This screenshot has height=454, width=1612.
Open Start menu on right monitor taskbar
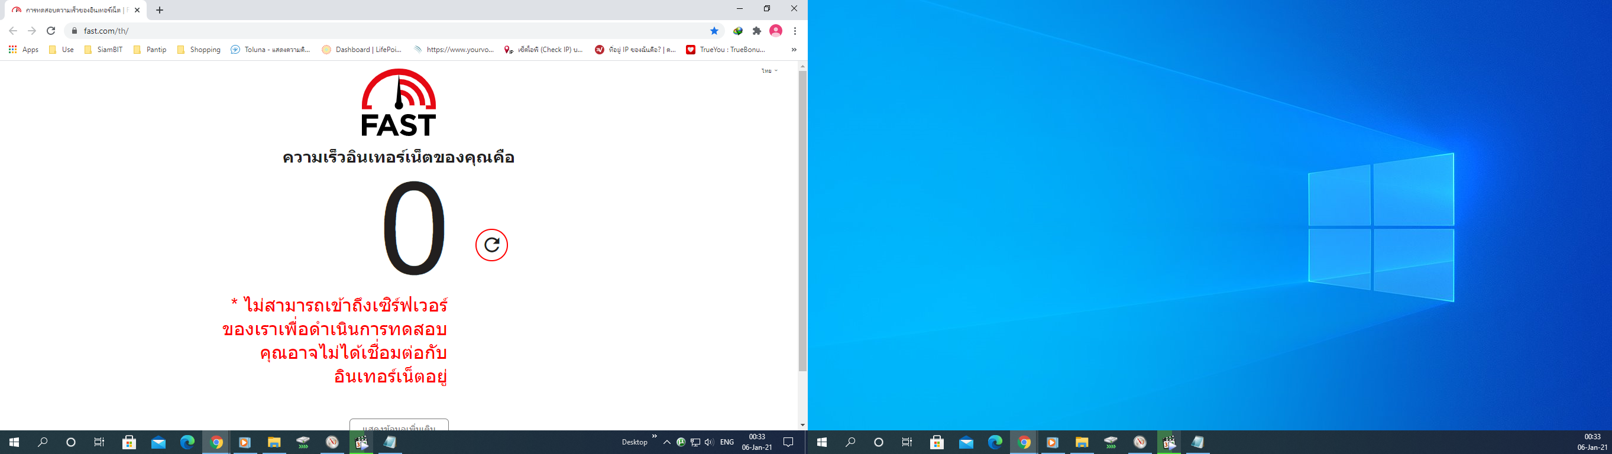[823, 442]
